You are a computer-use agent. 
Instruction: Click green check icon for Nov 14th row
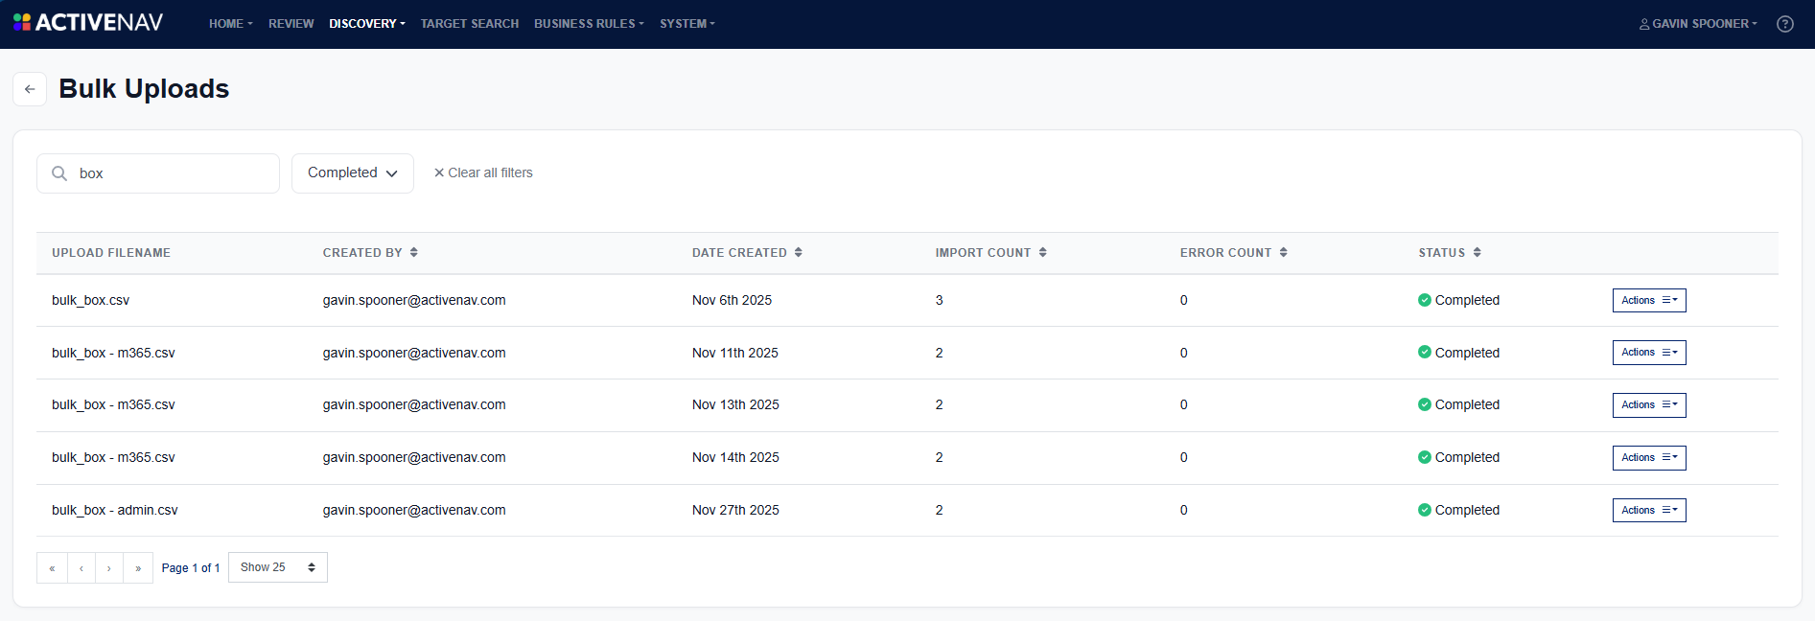point(1424,457)
